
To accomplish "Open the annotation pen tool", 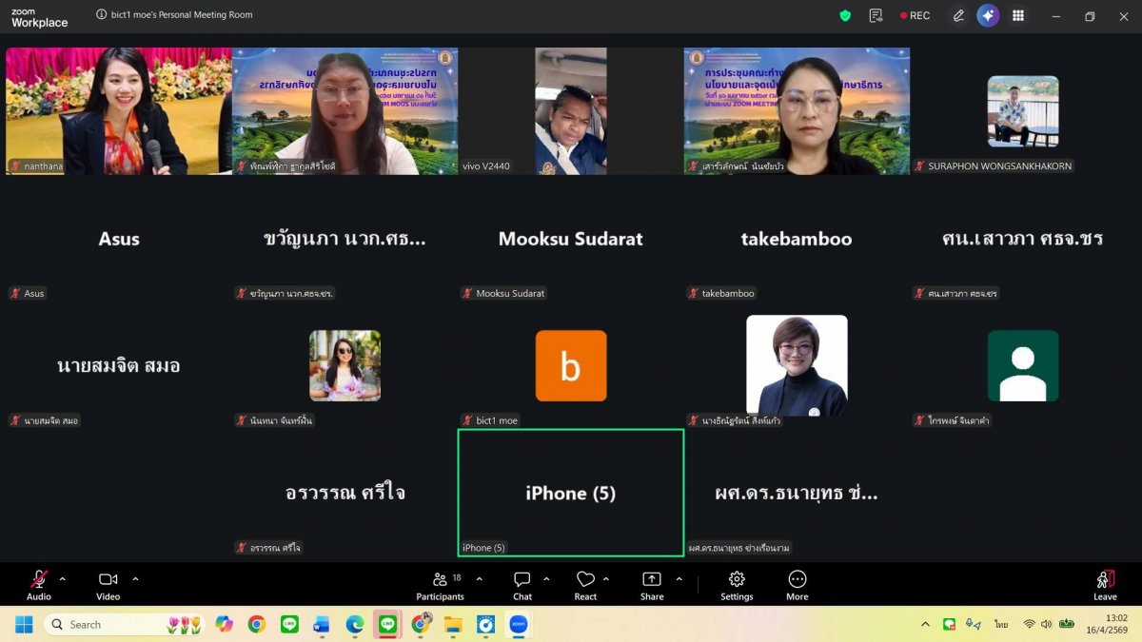I will tap(958, 15).
